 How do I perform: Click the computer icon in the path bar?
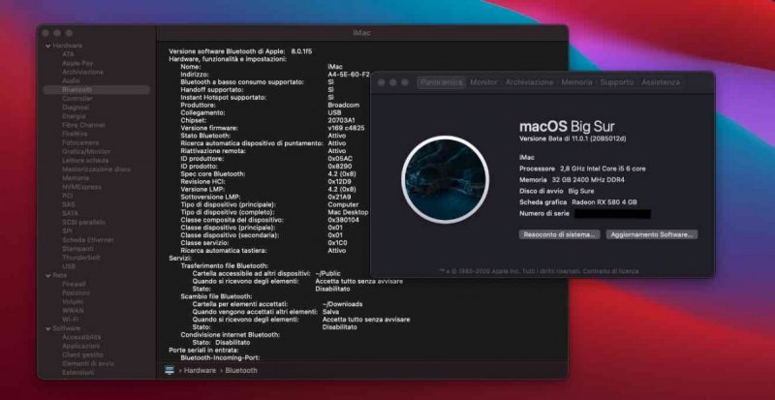[170, 370]
